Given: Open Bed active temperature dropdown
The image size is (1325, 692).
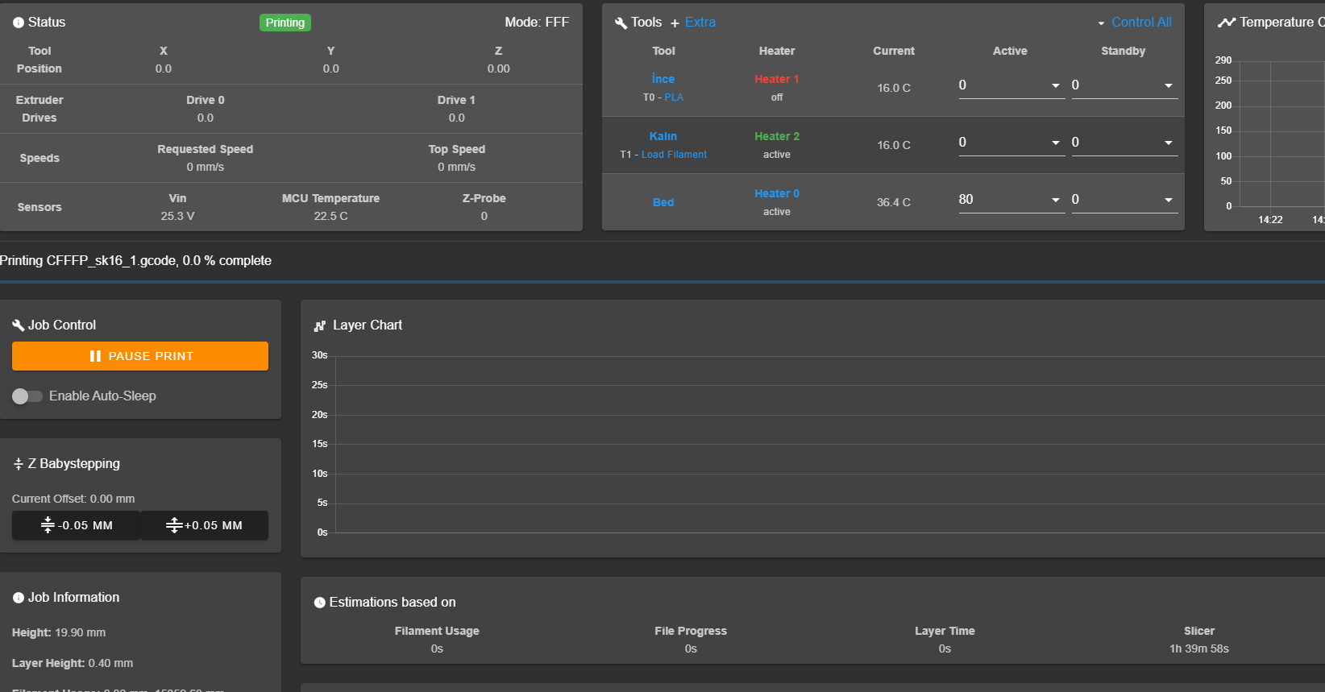Looking at the screenshot, I should (1056, 200).
